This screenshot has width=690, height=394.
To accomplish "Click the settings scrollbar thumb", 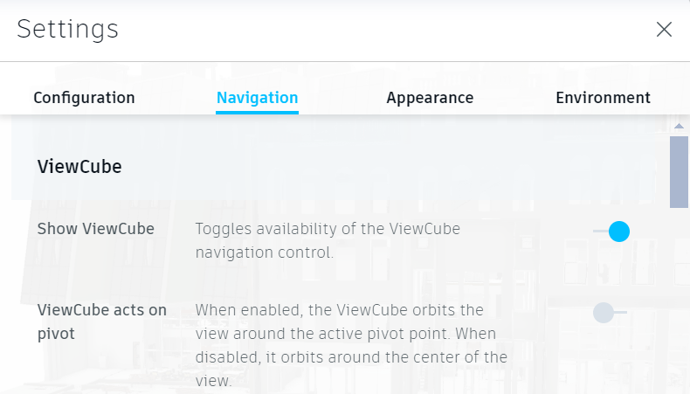I will (679, 171).
